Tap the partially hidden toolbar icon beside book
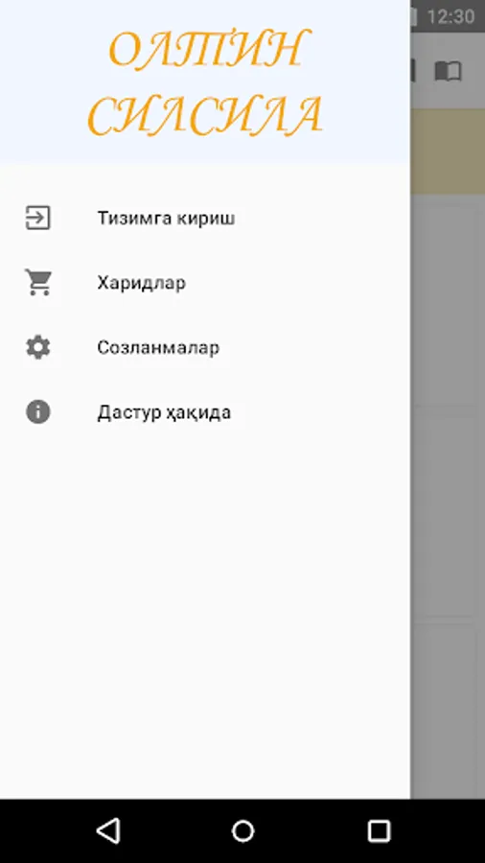Screen dimensions: 485x863 [413, 72]
